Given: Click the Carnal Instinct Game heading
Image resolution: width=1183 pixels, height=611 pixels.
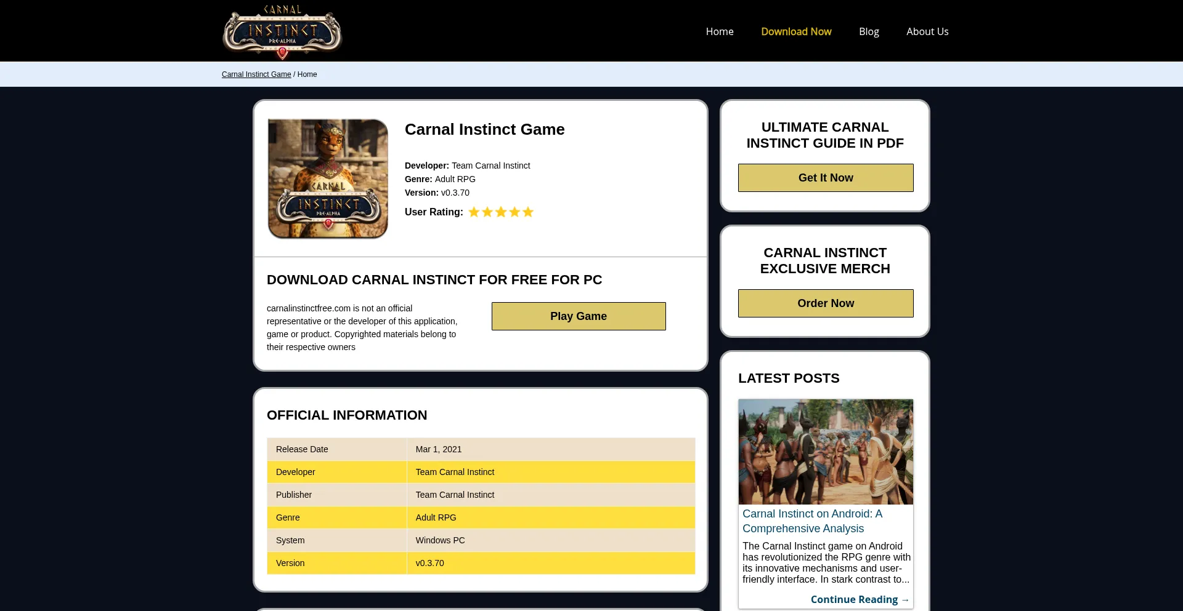Looking at the screenshot, I should [484, 129].
